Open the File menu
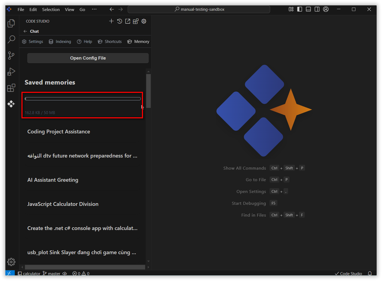Screen dimensions: 382x281 pos(21,9)
